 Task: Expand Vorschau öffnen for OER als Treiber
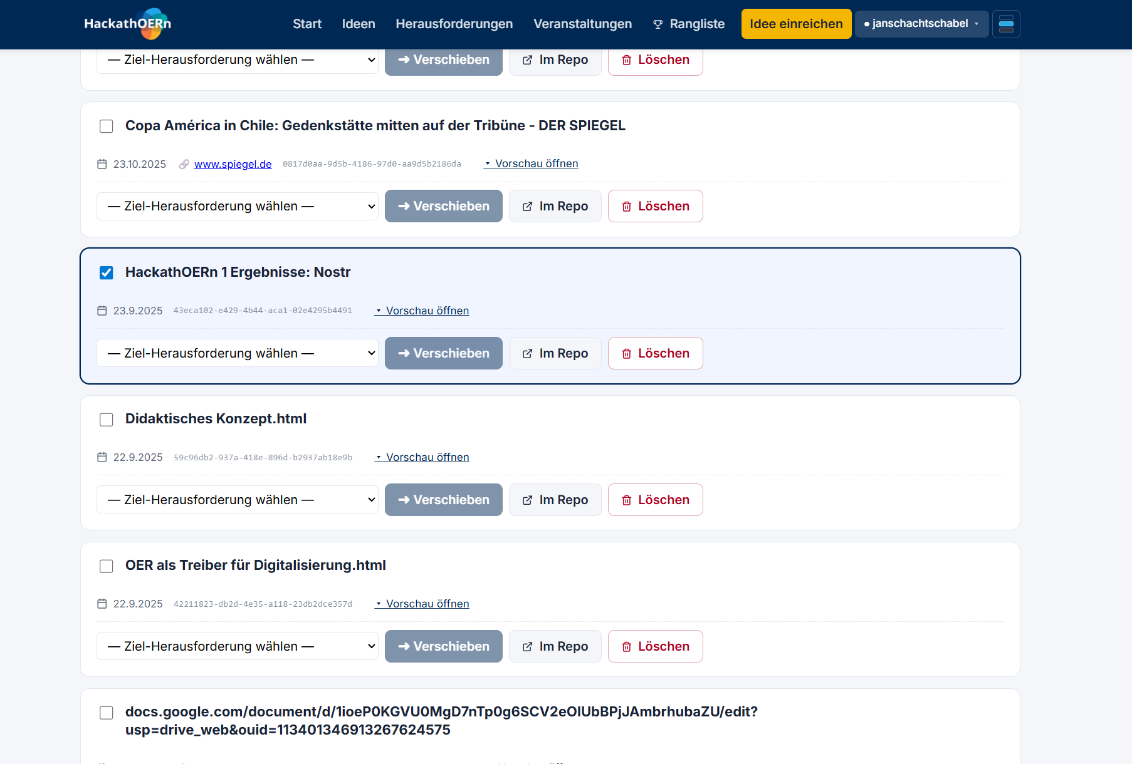pyautogui.click(x=422, y=604)
